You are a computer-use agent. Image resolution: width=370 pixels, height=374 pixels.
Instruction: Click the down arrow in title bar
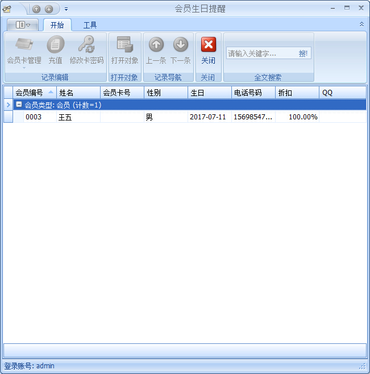pos(49,9)
